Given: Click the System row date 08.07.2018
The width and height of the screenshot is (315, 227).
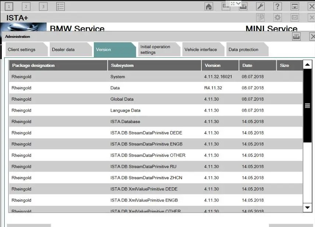Looking at the screenshot, I should [x=253, y=77].
